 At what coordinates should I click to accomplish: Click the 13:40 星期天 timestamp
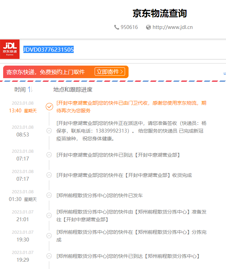(23, 111)
